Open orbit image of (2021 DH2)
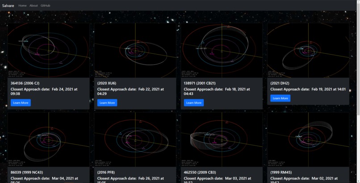The image size is (360, 183). pos(308,51)
